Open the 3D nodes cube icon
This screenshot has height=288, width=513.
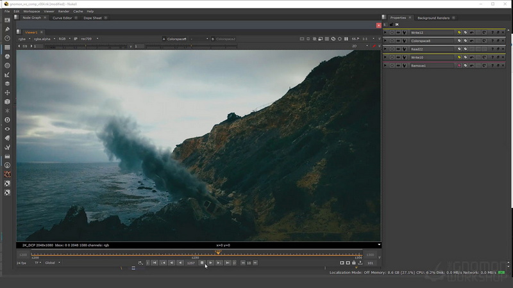[7, 102]
